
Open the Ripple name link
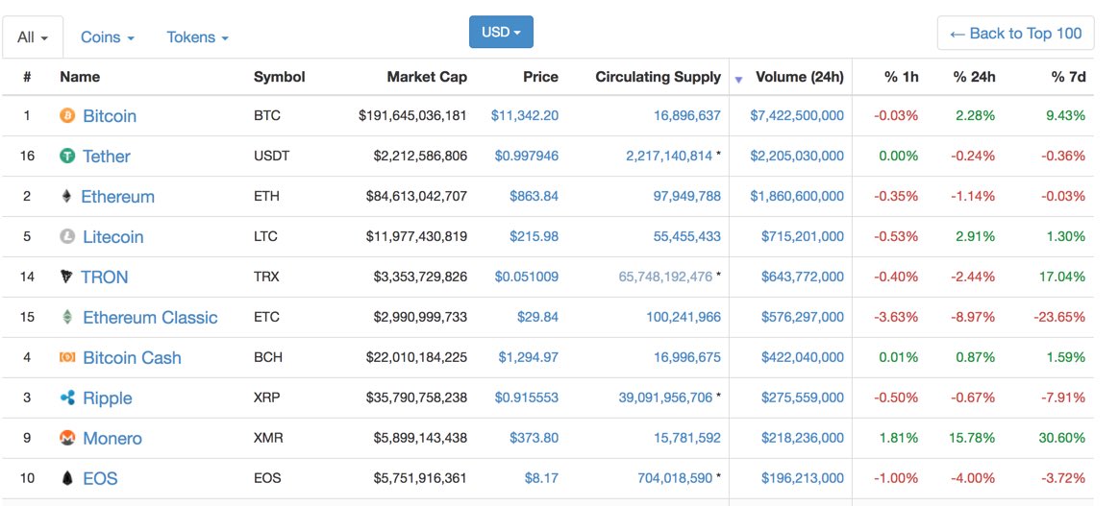(x=107, y=398)
